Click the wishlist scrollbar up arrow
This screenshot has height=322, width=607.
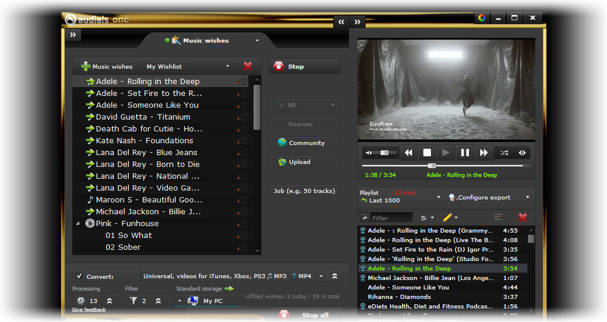(257, 79)
